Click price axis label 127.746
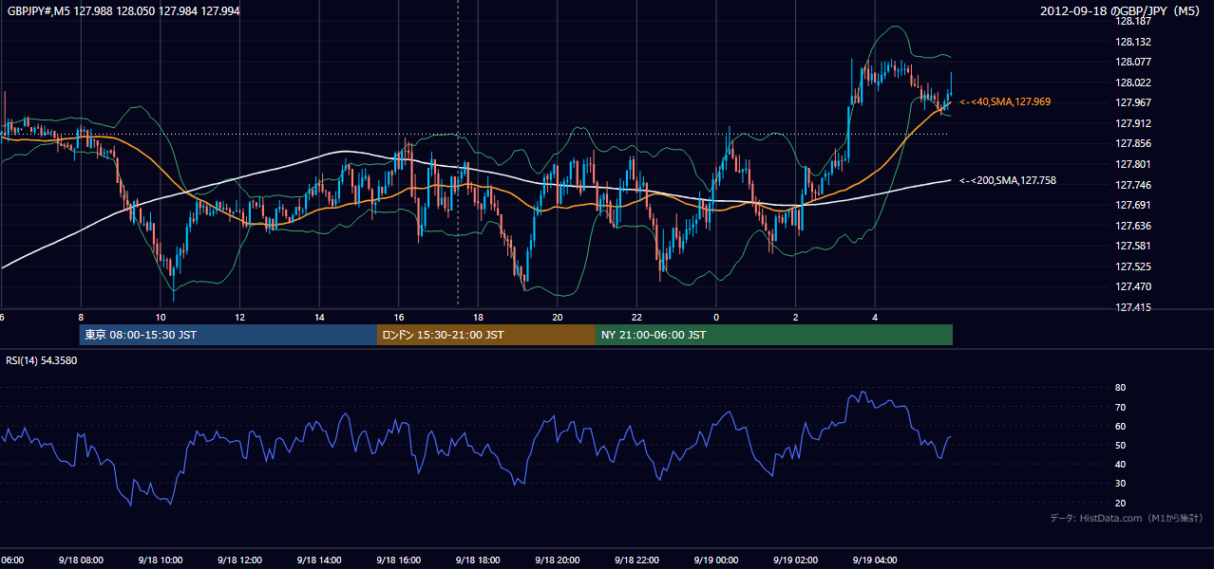The height and width of the screenshot is (569, 1214). coord(1132,185)
